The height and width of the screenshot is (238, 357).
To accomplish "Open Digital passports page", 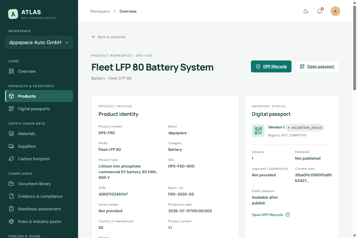I will click(x=39, y=109).
